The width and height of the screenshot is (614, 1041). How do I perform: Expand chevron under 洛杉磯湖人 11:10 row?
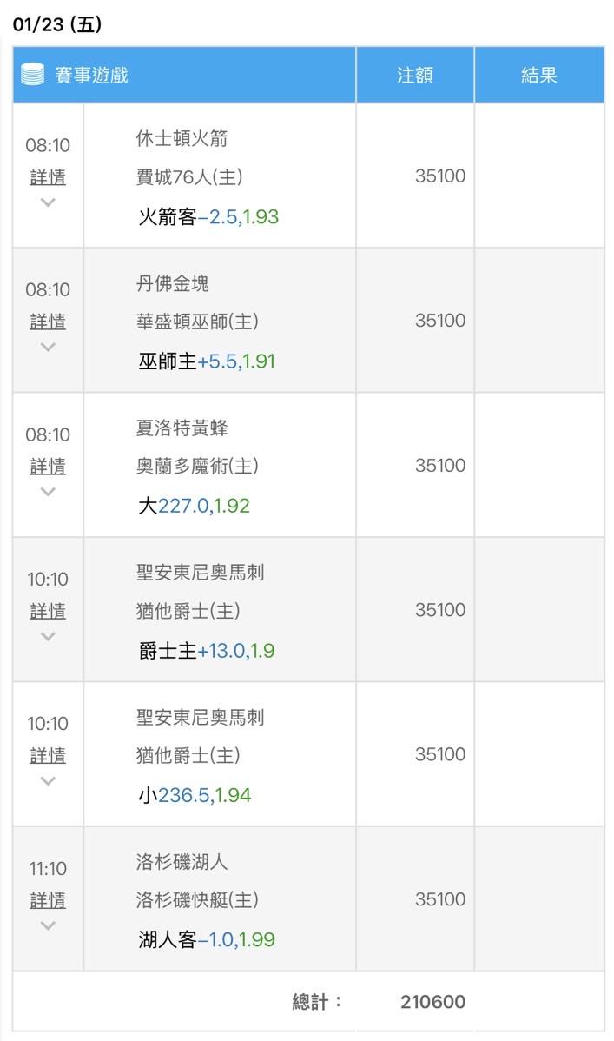48,925
